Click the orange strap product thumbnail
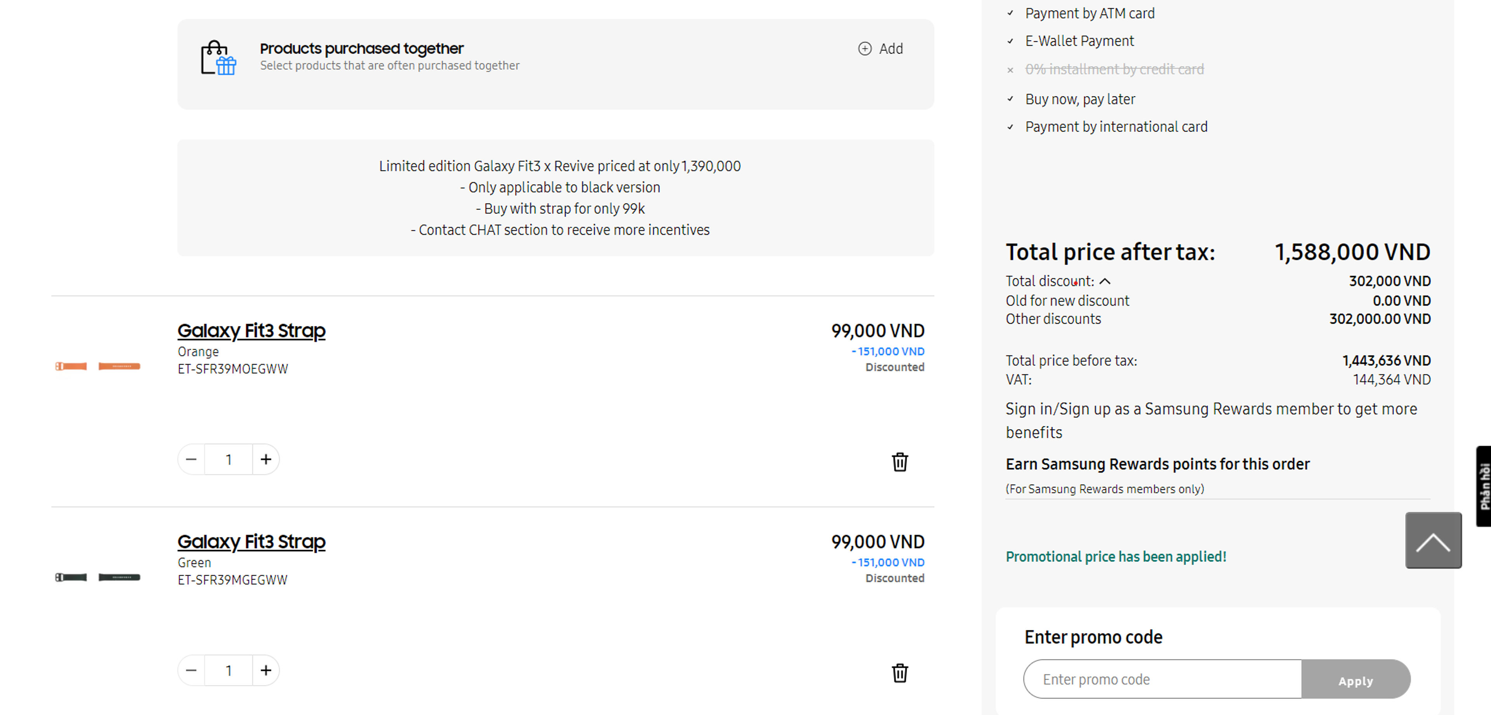 98,366
